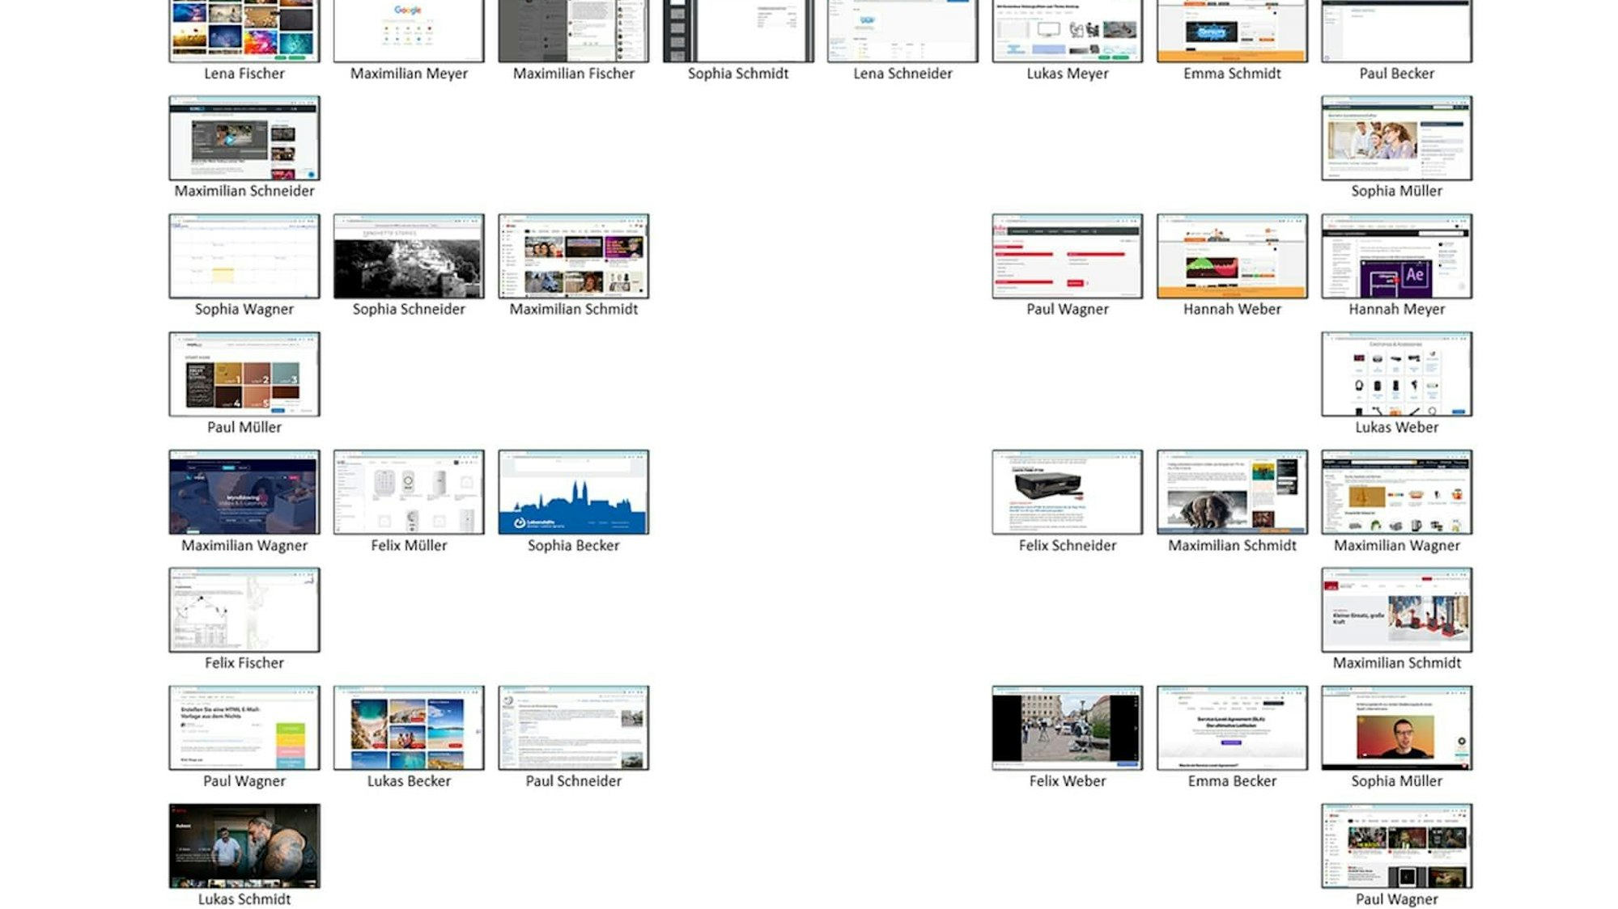Screen dimensions: 1618x909
Task: Select Maximilian Meyer's Google page thumbnail
Action: (x=408, y=31)
